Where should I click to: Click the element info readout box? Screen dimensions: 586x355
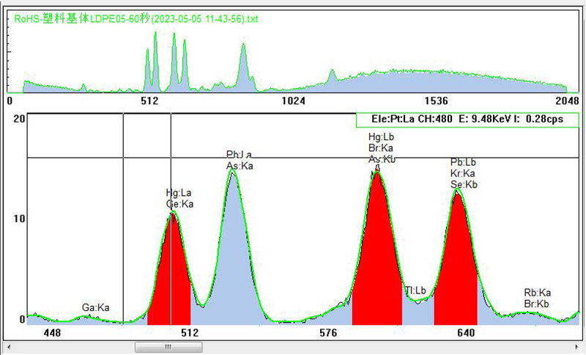pos(467,120)
